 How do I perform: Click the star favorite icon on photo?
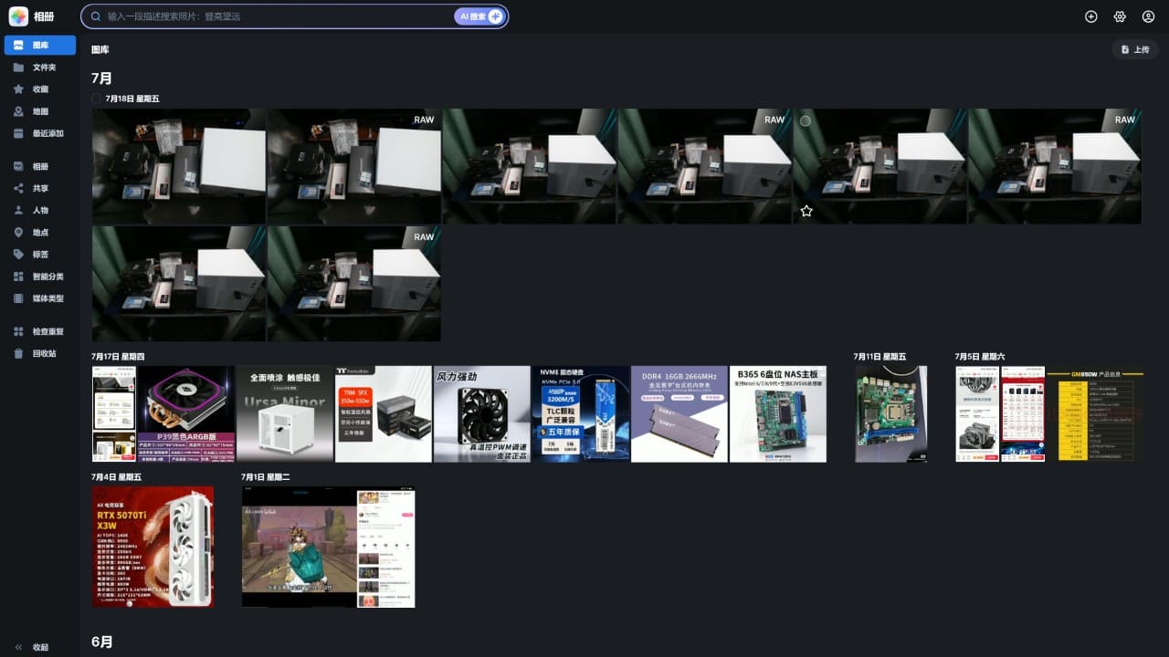coord(806,211)
